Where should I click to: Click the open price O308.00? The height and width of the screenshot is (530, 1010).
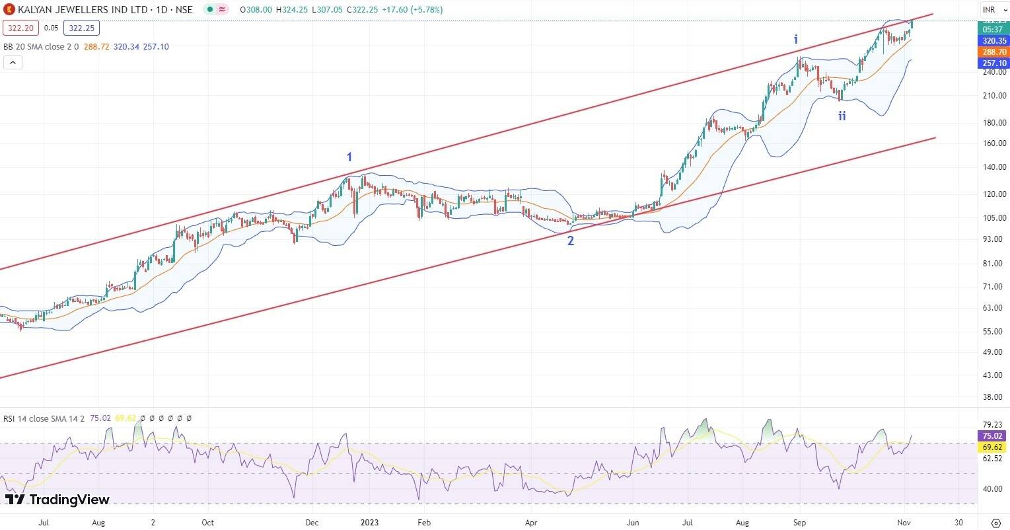pyautogui.click(x=256, y=10)
